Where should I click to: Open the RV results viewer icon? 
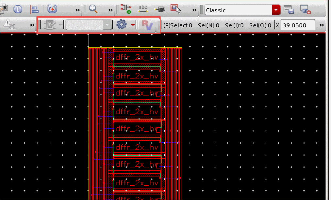click(x=147, y=25)
